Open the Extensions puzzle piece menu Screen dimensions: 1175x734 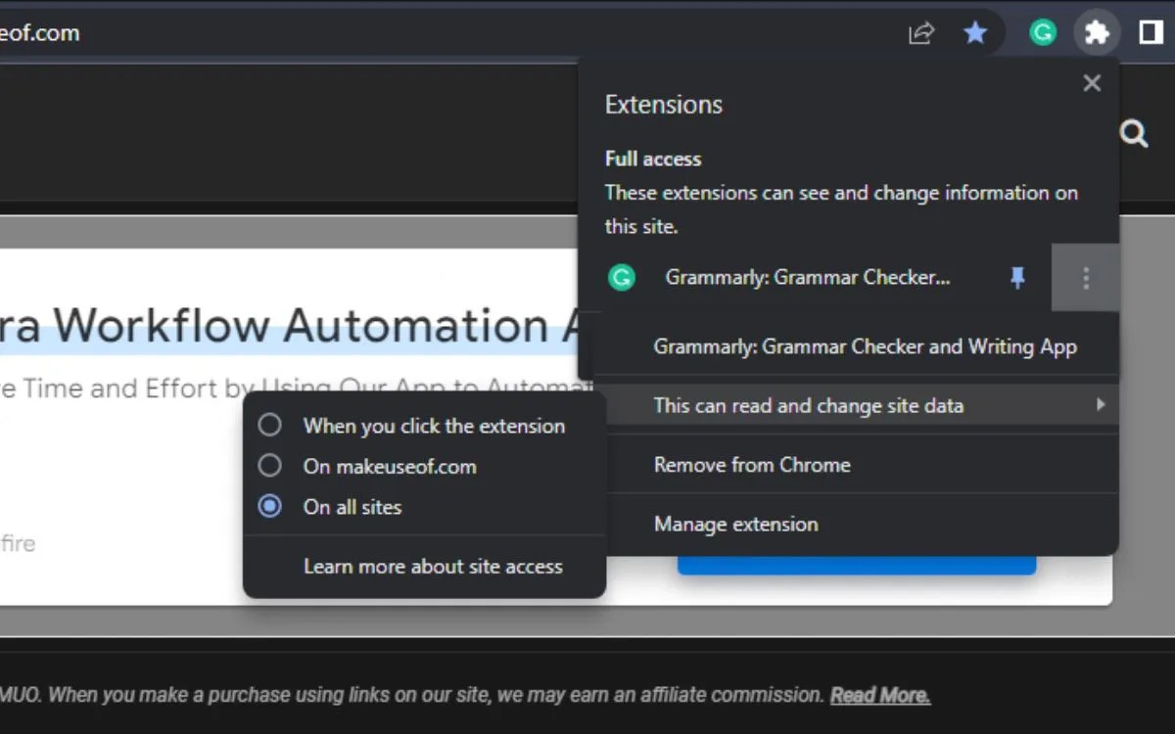[x=1097, y=32]
